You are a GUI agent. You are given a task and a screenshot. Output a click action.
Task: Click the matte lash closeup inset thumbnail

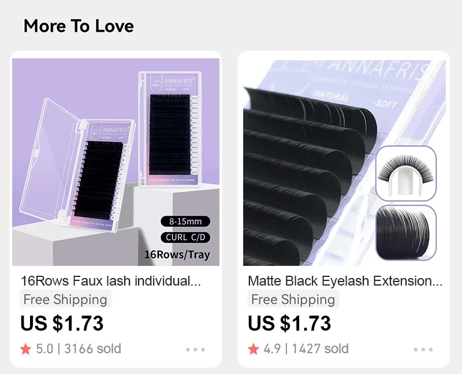406,233
